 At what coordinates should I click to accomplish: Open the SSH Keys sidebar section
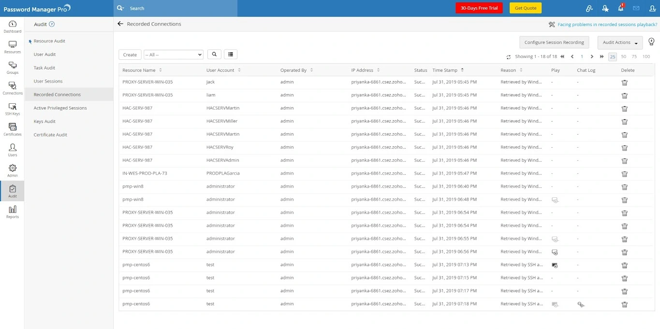13,109
